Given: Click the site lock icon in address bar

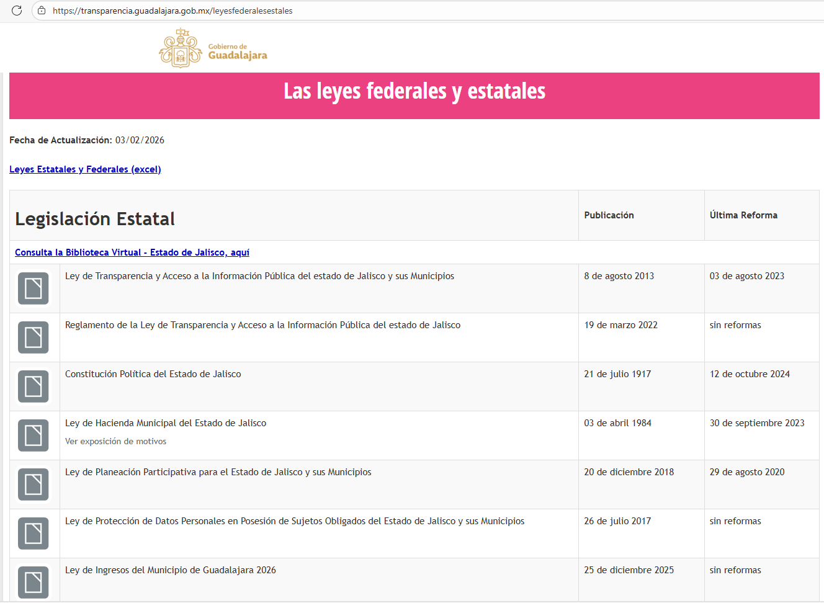Looking at the screenshot, I should (x=42, y=11).
